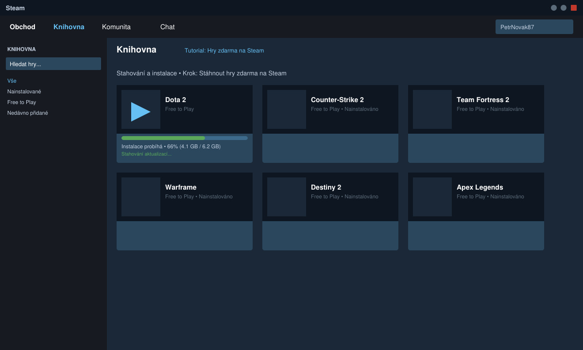Open the Destiny 2 game thumbnail
Screen dimensions: 583x350
287,197
